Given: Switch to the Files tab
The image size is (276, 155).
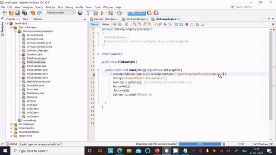Looking at the screenshot, I should point(25,19).
